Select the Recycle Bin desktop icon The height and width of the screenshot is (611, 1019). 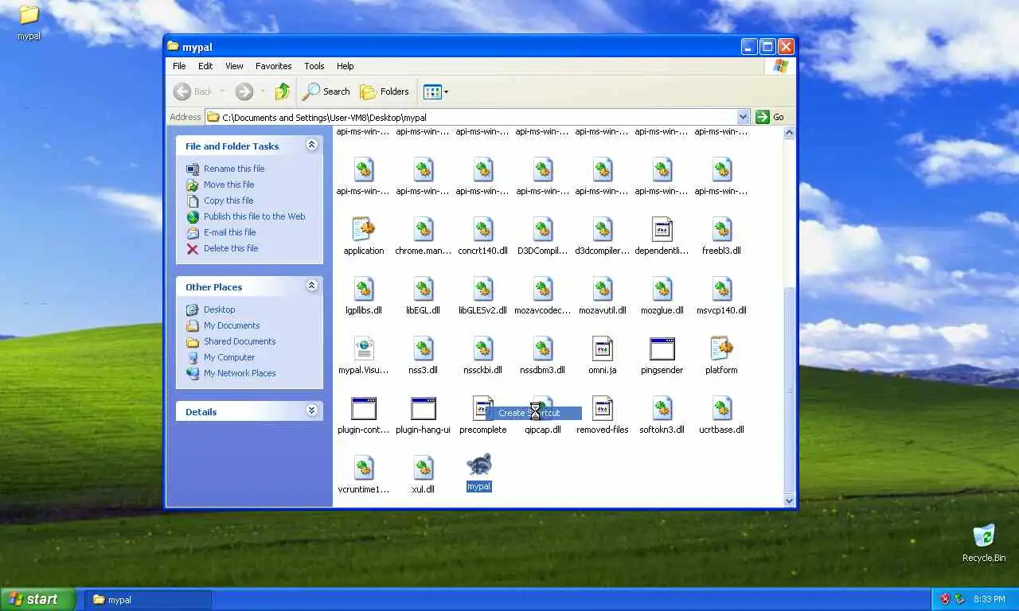tap(984, 543)
